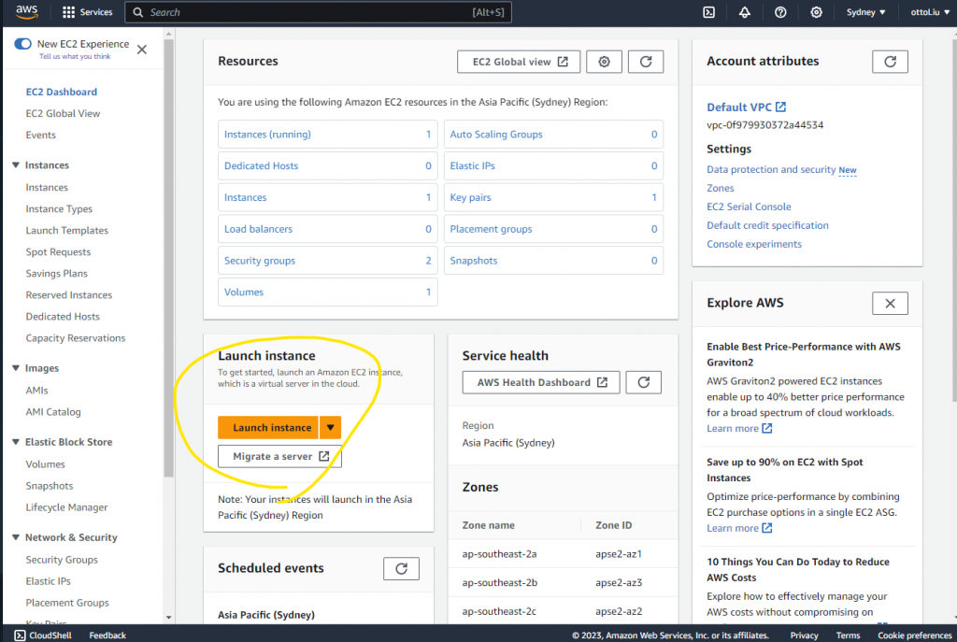Open Default VPC link
The width and height of the screenshot is (957, 642).
point(739,107)
